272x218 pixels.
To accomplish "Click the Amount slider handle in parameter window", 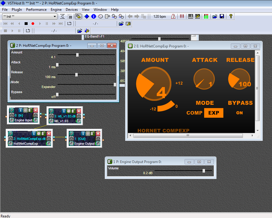I will [x=77, y=55].
